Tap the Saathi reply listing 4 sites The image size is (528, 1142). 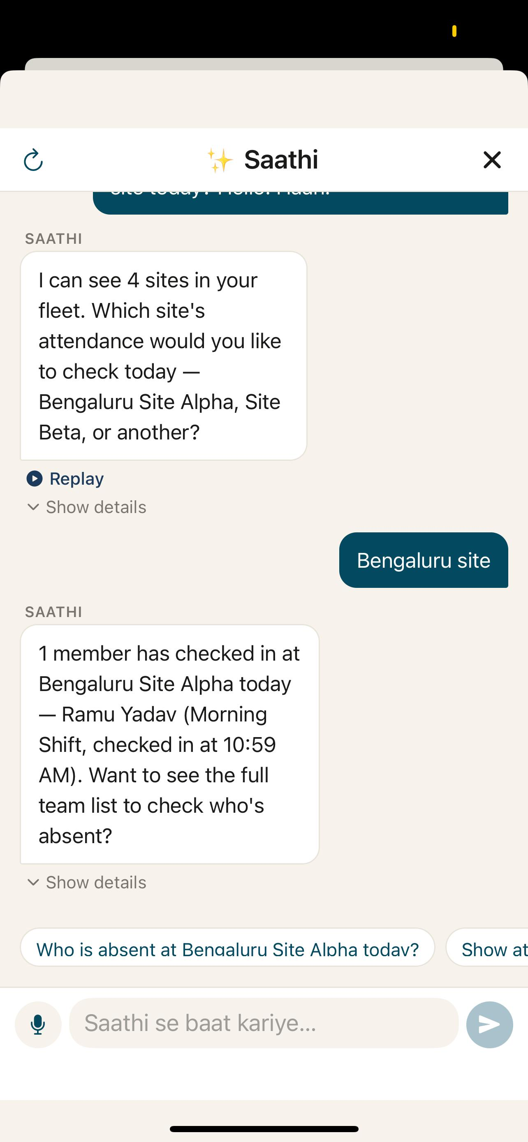click(164, 356)
